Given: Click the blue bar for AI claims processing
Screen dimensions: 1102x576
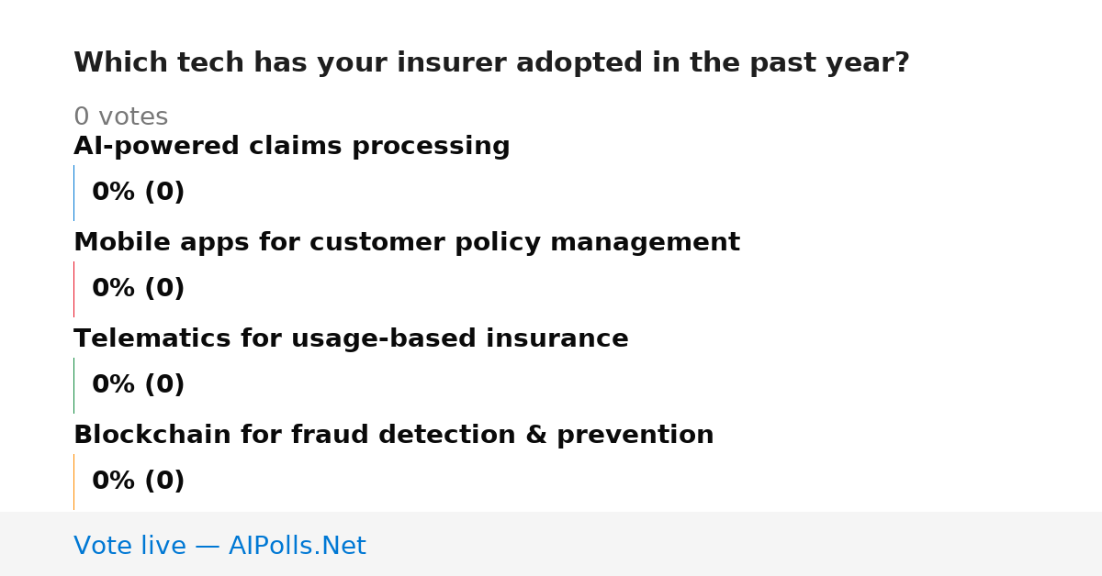Looking at the screenshot, I should pyautogui.click(x=73, y=193).
